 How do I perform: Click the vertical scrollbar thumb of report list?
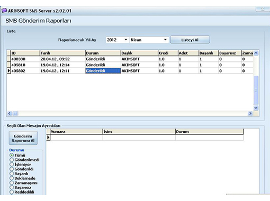tap(256, 90)
